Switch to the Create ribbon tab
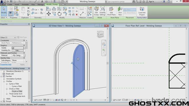This screenshot has width=189, height=106. click(x=10, y=5)
